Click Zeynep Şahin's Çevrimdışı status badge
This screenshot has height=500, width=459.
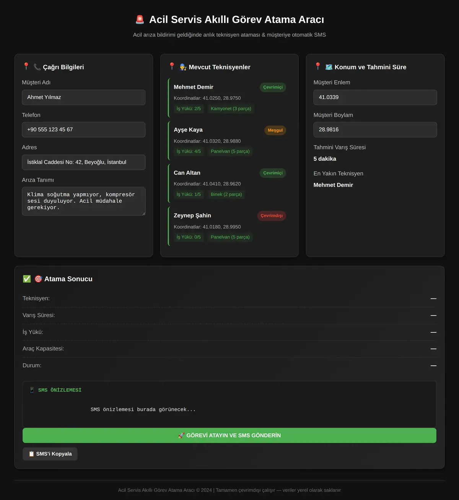(x=272, y=216)
